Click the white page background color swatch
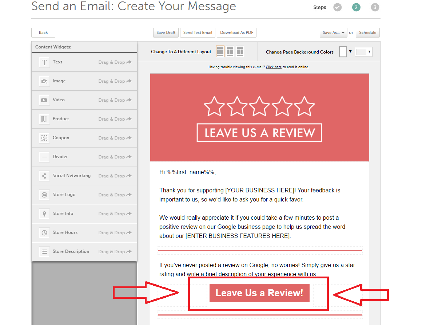This screenshot has width=446, height=325. pos(343,52)
